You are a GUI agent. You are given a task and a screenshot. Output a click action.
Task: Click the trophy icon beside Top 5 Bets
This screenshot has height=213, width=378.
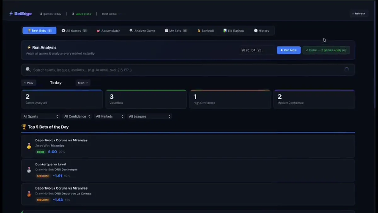(x=24, y=127)
